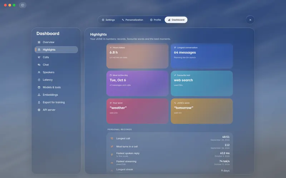Toggle the sidebar with the panel icon
This screenshot has height=178, width=286.
23,5
